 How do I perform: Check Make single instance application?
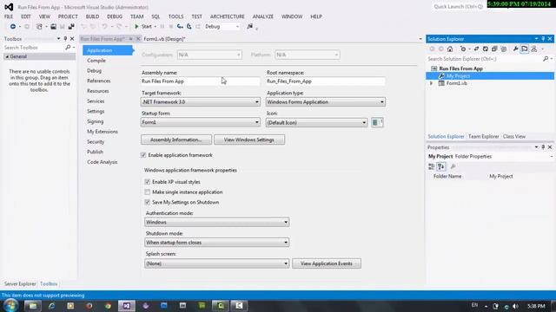point(148,192)
